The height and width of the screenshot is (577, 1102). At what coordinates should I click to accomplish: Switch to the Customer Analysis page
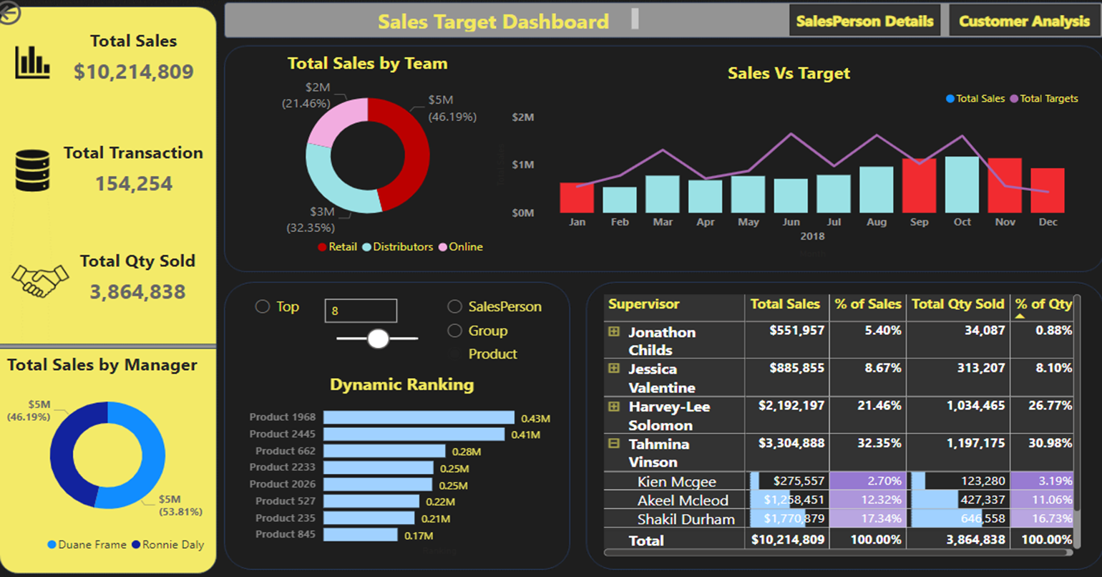[x=1023, y=21]
